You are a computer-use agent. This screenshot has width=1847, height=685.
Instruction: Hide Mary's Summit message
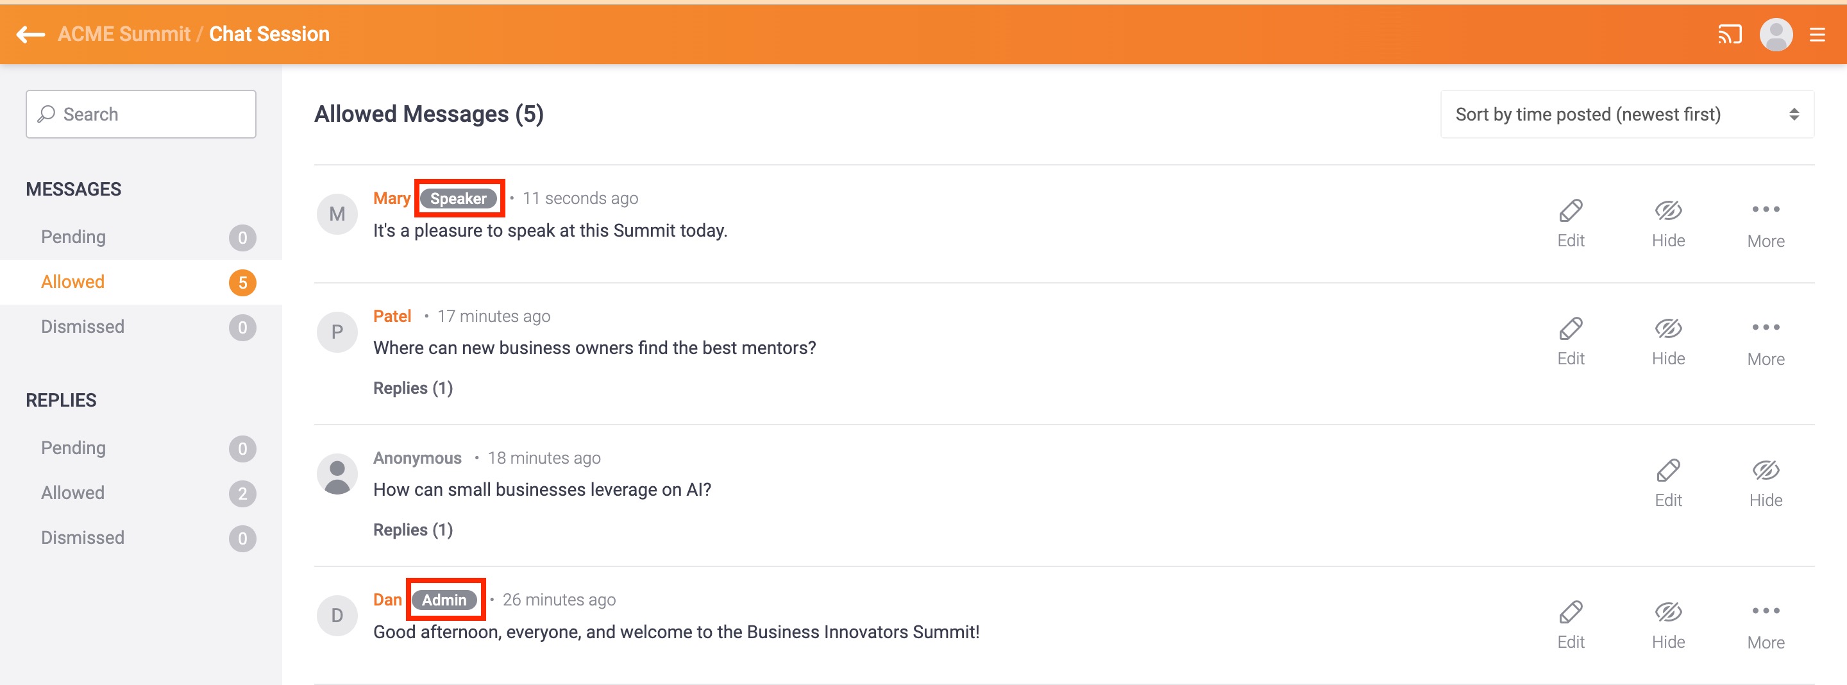(1667, 223)
